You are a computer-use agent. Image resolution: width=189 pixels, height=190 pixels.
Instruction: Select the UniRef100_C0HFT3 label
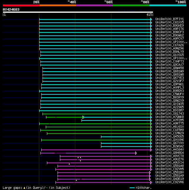click(170, 62)
